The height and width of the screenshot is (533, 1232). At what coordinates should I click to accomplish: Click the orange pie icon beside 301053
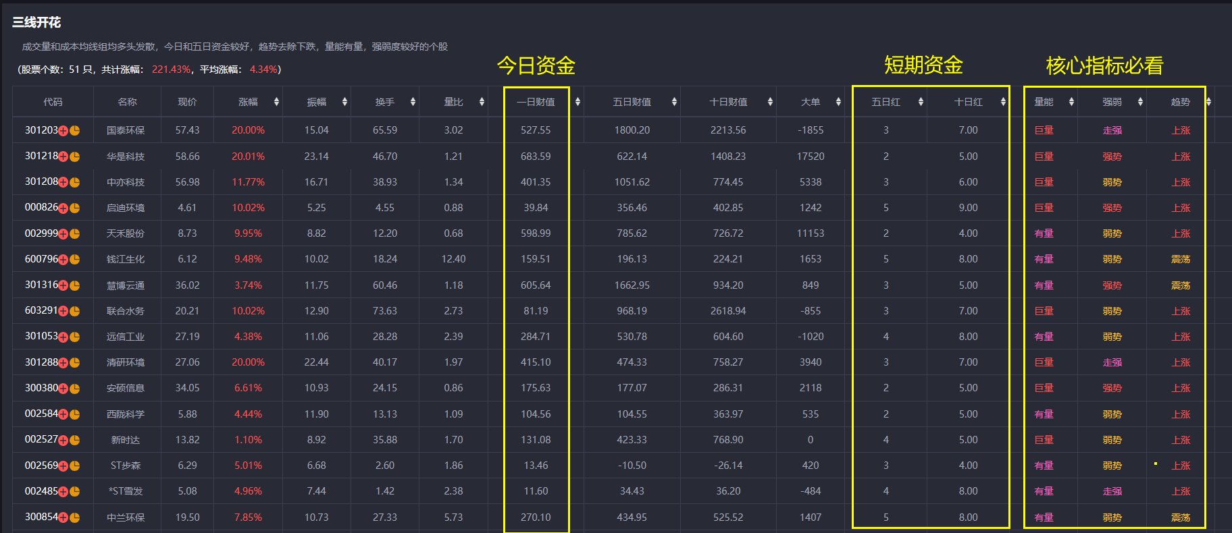75,337
